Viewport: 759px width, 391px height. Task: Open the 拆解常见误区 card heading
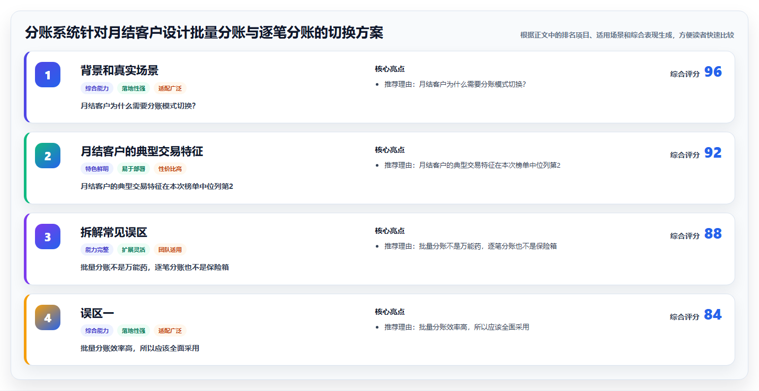[x=113, y=232]
